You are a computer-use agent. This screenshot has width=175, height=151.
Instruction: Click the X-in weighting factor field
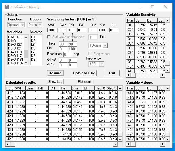pyautogui.click(x=102, y=30)
